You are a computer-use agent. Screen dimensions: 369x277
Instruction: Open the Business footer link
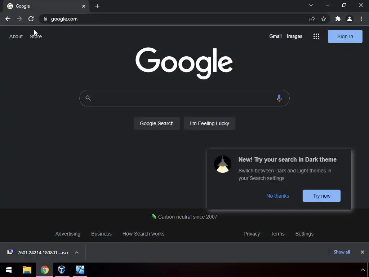[x=101, y=234]
